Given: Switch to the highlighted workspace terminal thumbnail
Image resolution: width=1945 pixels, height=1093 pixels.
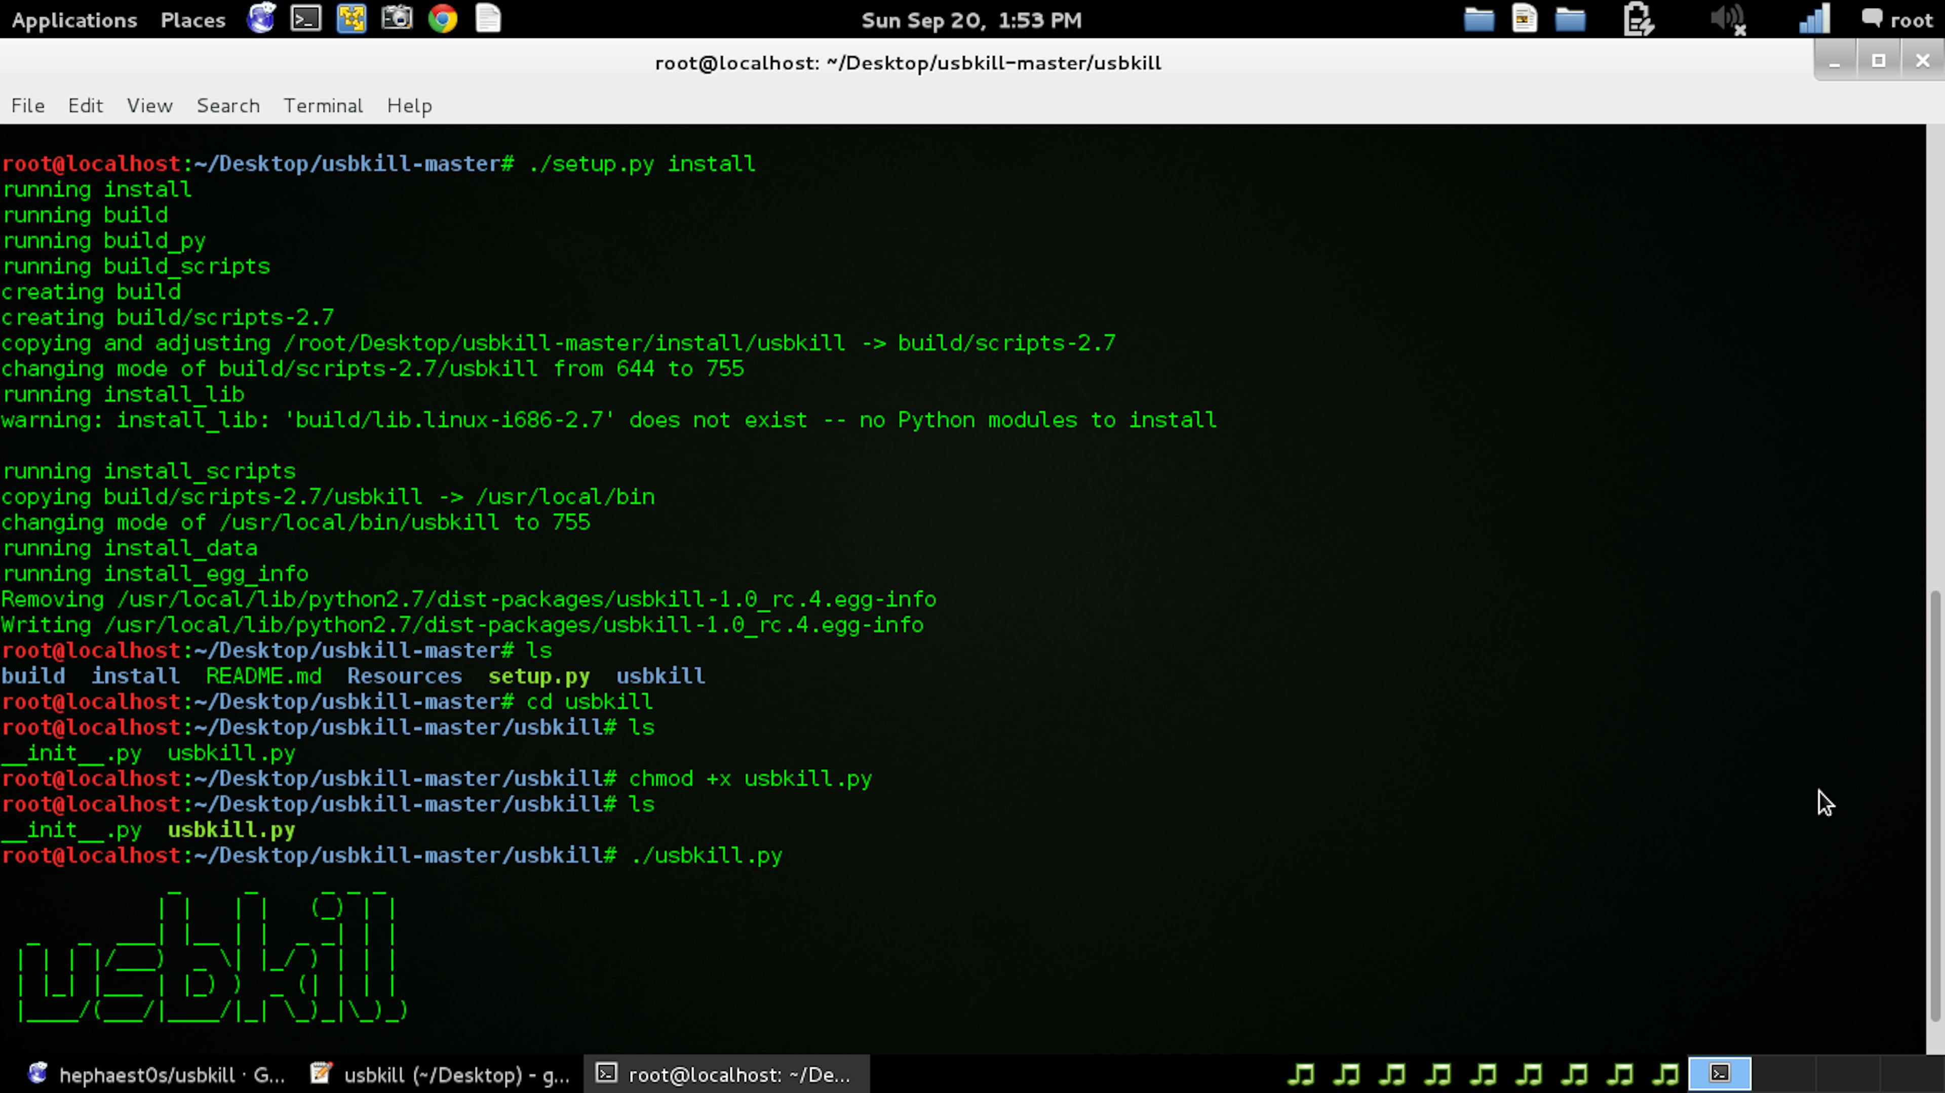Looking at the screenshot, I should (1719, 1073).
